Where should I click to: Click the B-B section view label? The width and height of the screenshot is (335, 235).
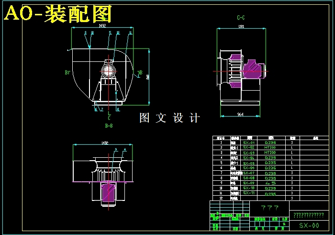point(109,126)
